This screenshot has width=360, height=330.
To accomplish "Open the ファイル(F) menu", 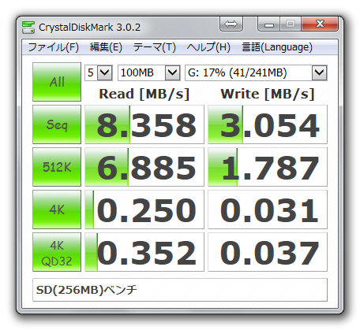I will pos(54,47).
